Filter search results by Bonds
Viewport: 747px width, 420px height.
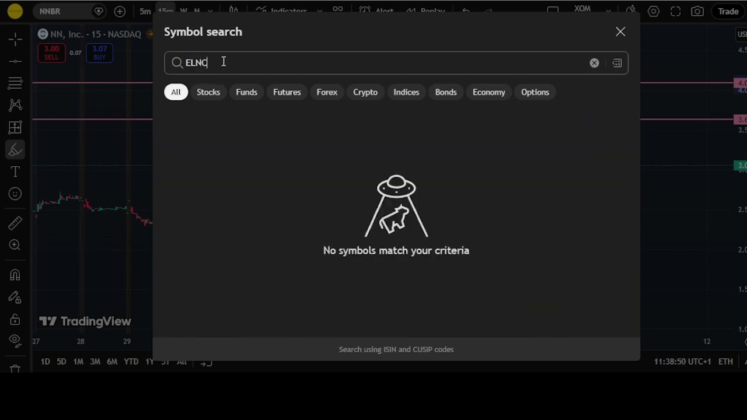(x=446, y=92)
